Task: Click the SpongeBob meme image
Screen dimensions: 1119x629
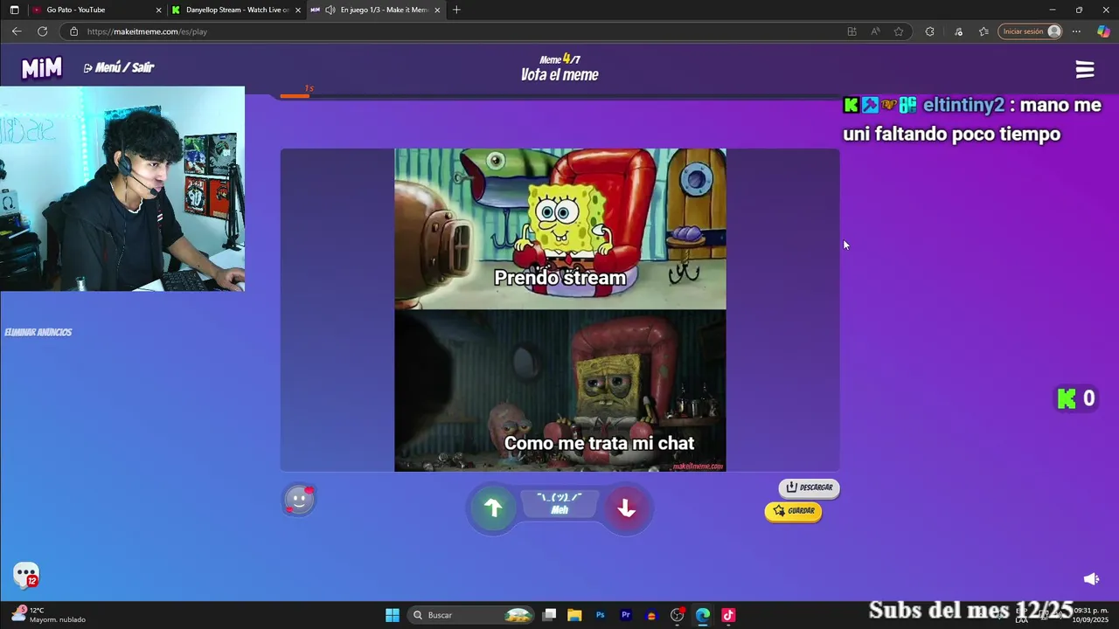Action: coord(559,310)
